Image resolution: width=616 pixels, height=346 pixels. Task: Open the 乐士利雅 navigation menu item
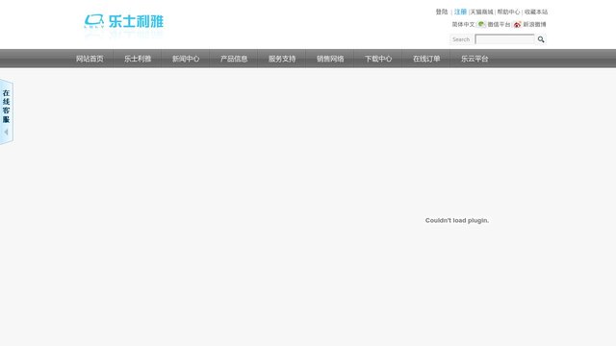pos(138,59)
